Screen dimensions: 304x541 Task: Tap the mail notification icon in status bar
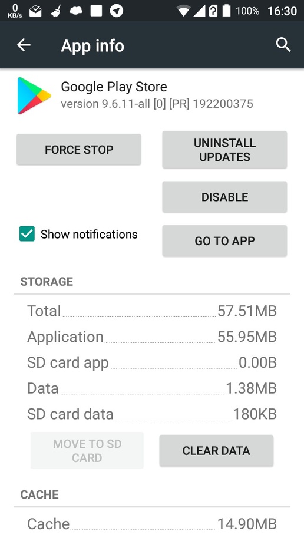tap(35, 11)
